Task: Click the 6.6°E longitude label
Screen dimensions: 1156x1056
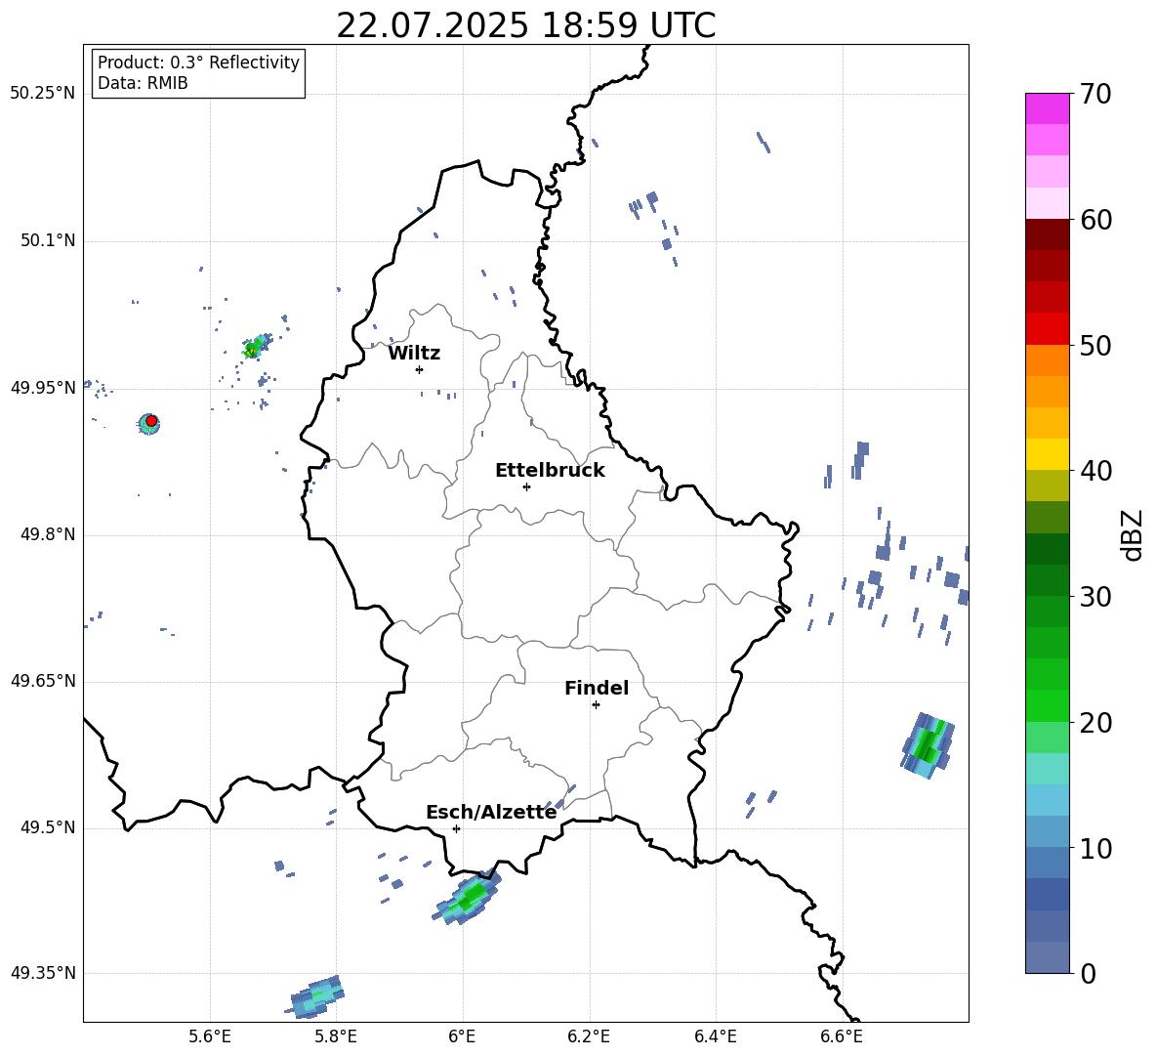Action: [x=842, y=1036]
